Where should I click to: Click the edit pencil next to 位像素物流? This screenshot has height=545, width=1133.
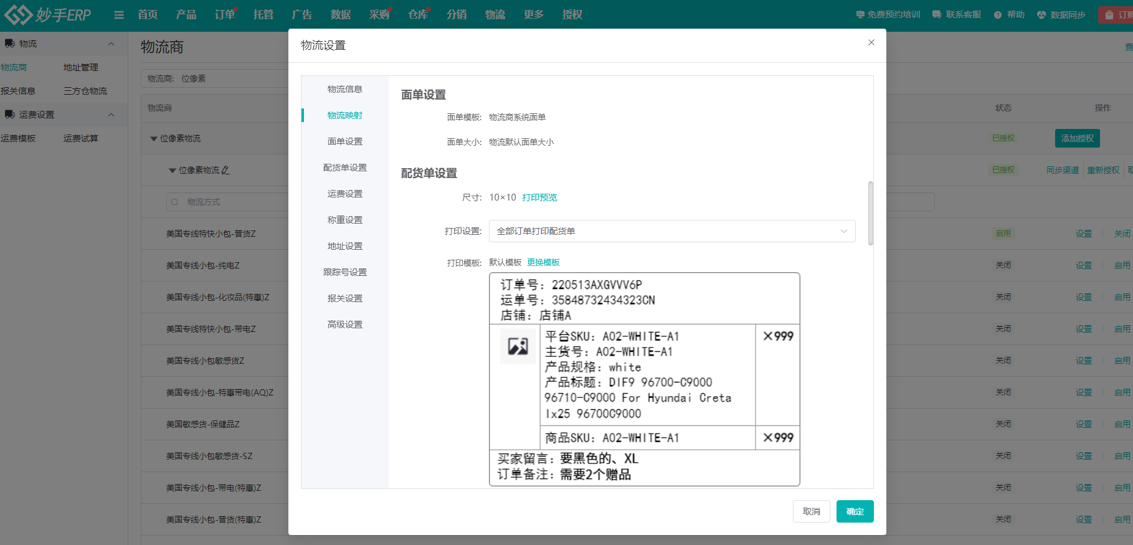[225, 170]
